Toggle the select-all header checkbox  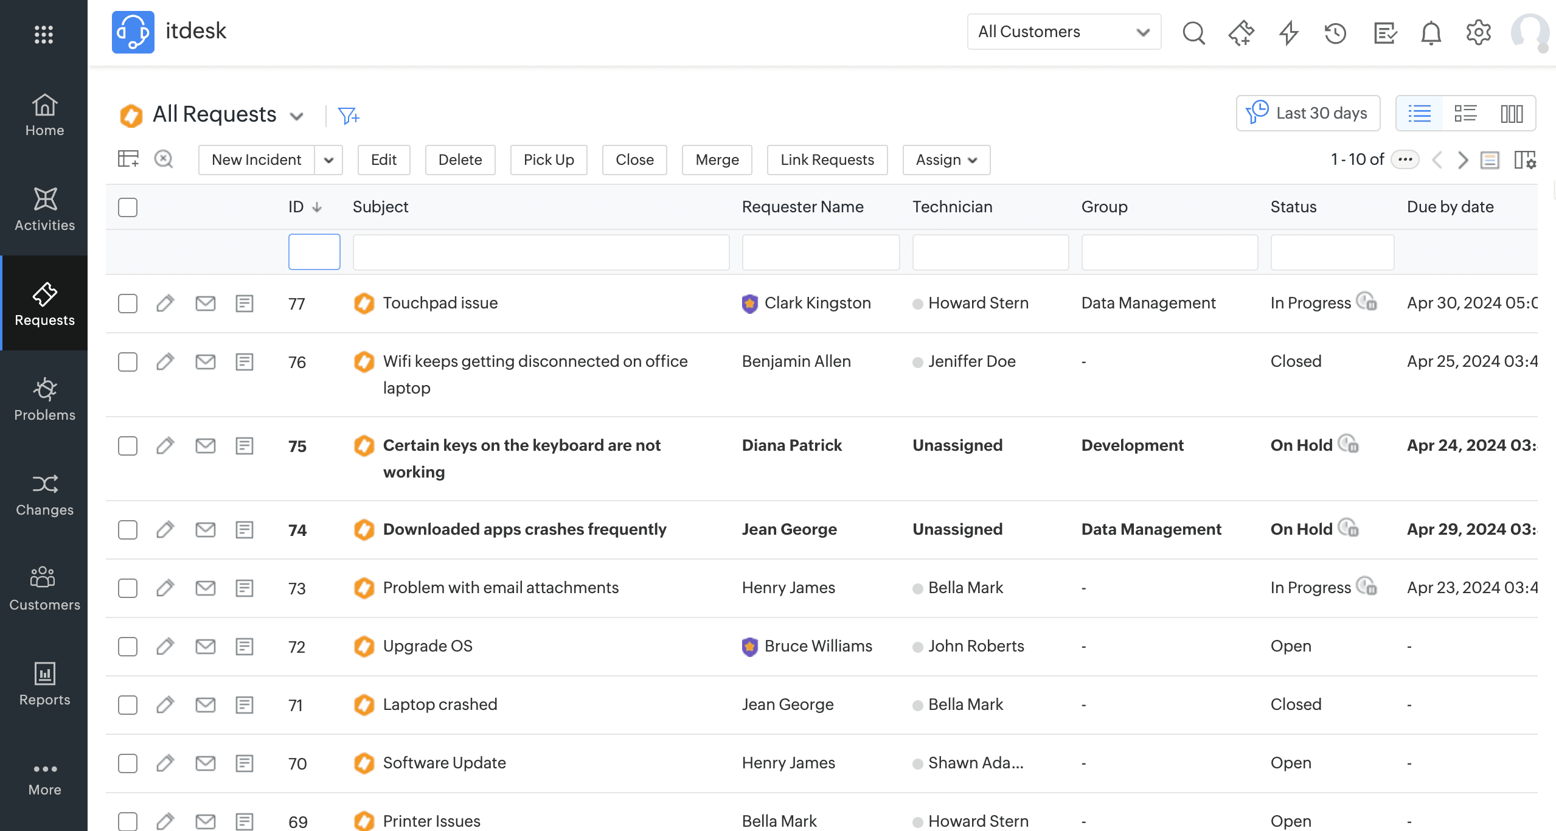[x=128, y=207]
